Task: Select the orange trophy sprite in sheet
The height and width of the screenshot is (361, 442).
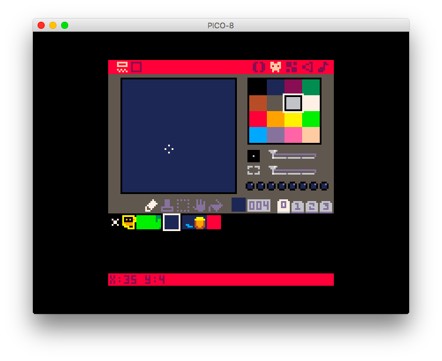Action: [200, 222]
